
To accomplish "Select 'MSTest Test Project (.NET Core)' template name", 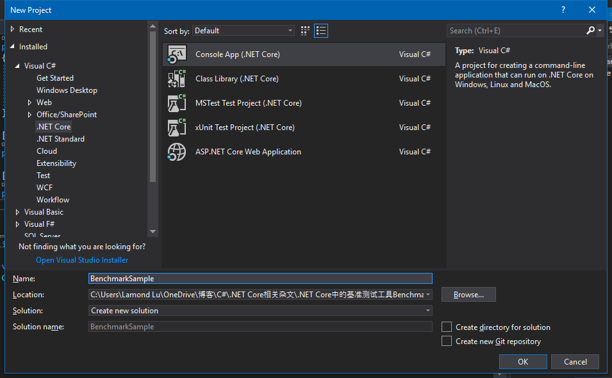I will [248, 103].
